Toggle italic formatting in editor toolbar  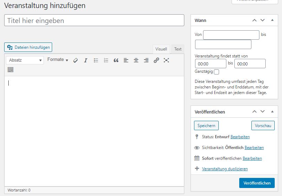tap(86, 60)
